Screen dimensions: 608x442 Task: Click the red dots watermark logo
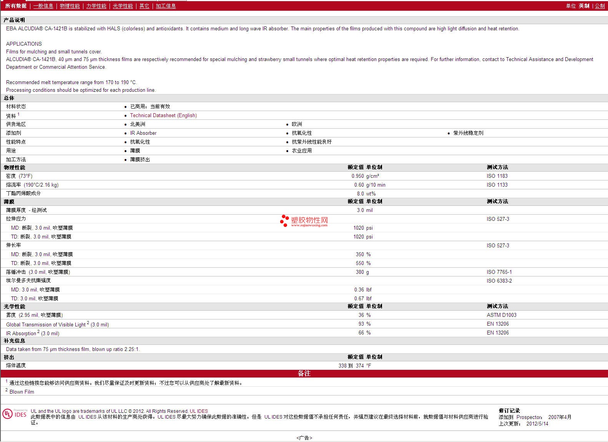click(284, 220)
